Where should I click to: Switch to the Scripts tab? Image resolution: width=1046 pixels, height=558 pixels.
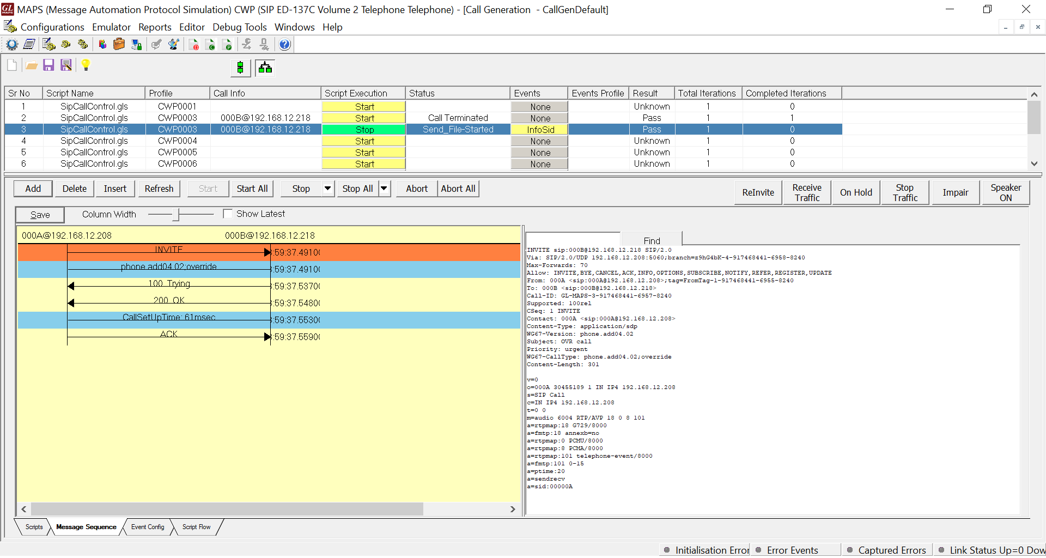(34, 527)
